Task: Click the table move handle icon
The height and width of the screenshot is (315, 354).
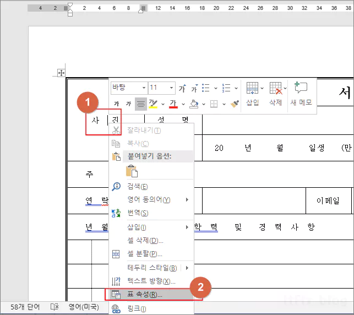Action: click(x=61, y=73)
